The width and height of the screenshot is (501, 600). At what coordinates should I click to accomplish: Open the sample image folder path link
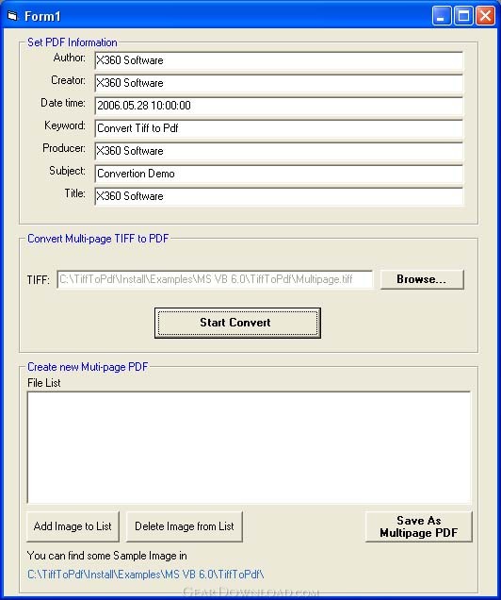[145, 575]
